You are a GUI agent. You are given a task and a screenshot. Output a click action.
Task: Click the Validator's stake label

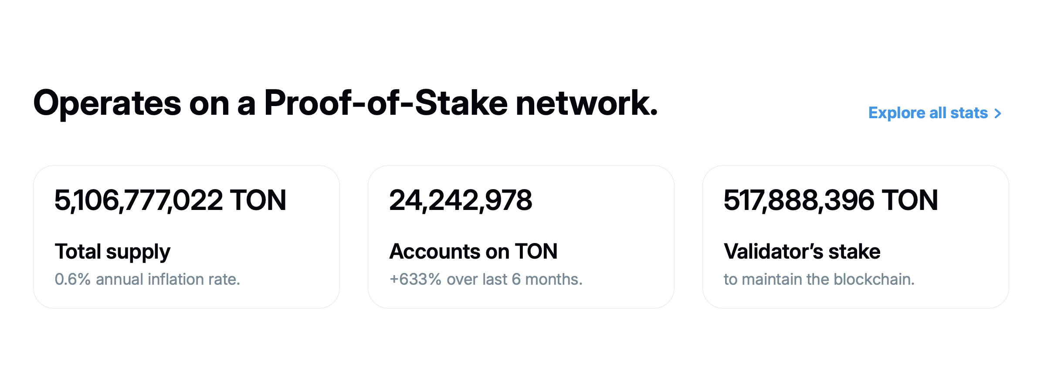(802, 252)
